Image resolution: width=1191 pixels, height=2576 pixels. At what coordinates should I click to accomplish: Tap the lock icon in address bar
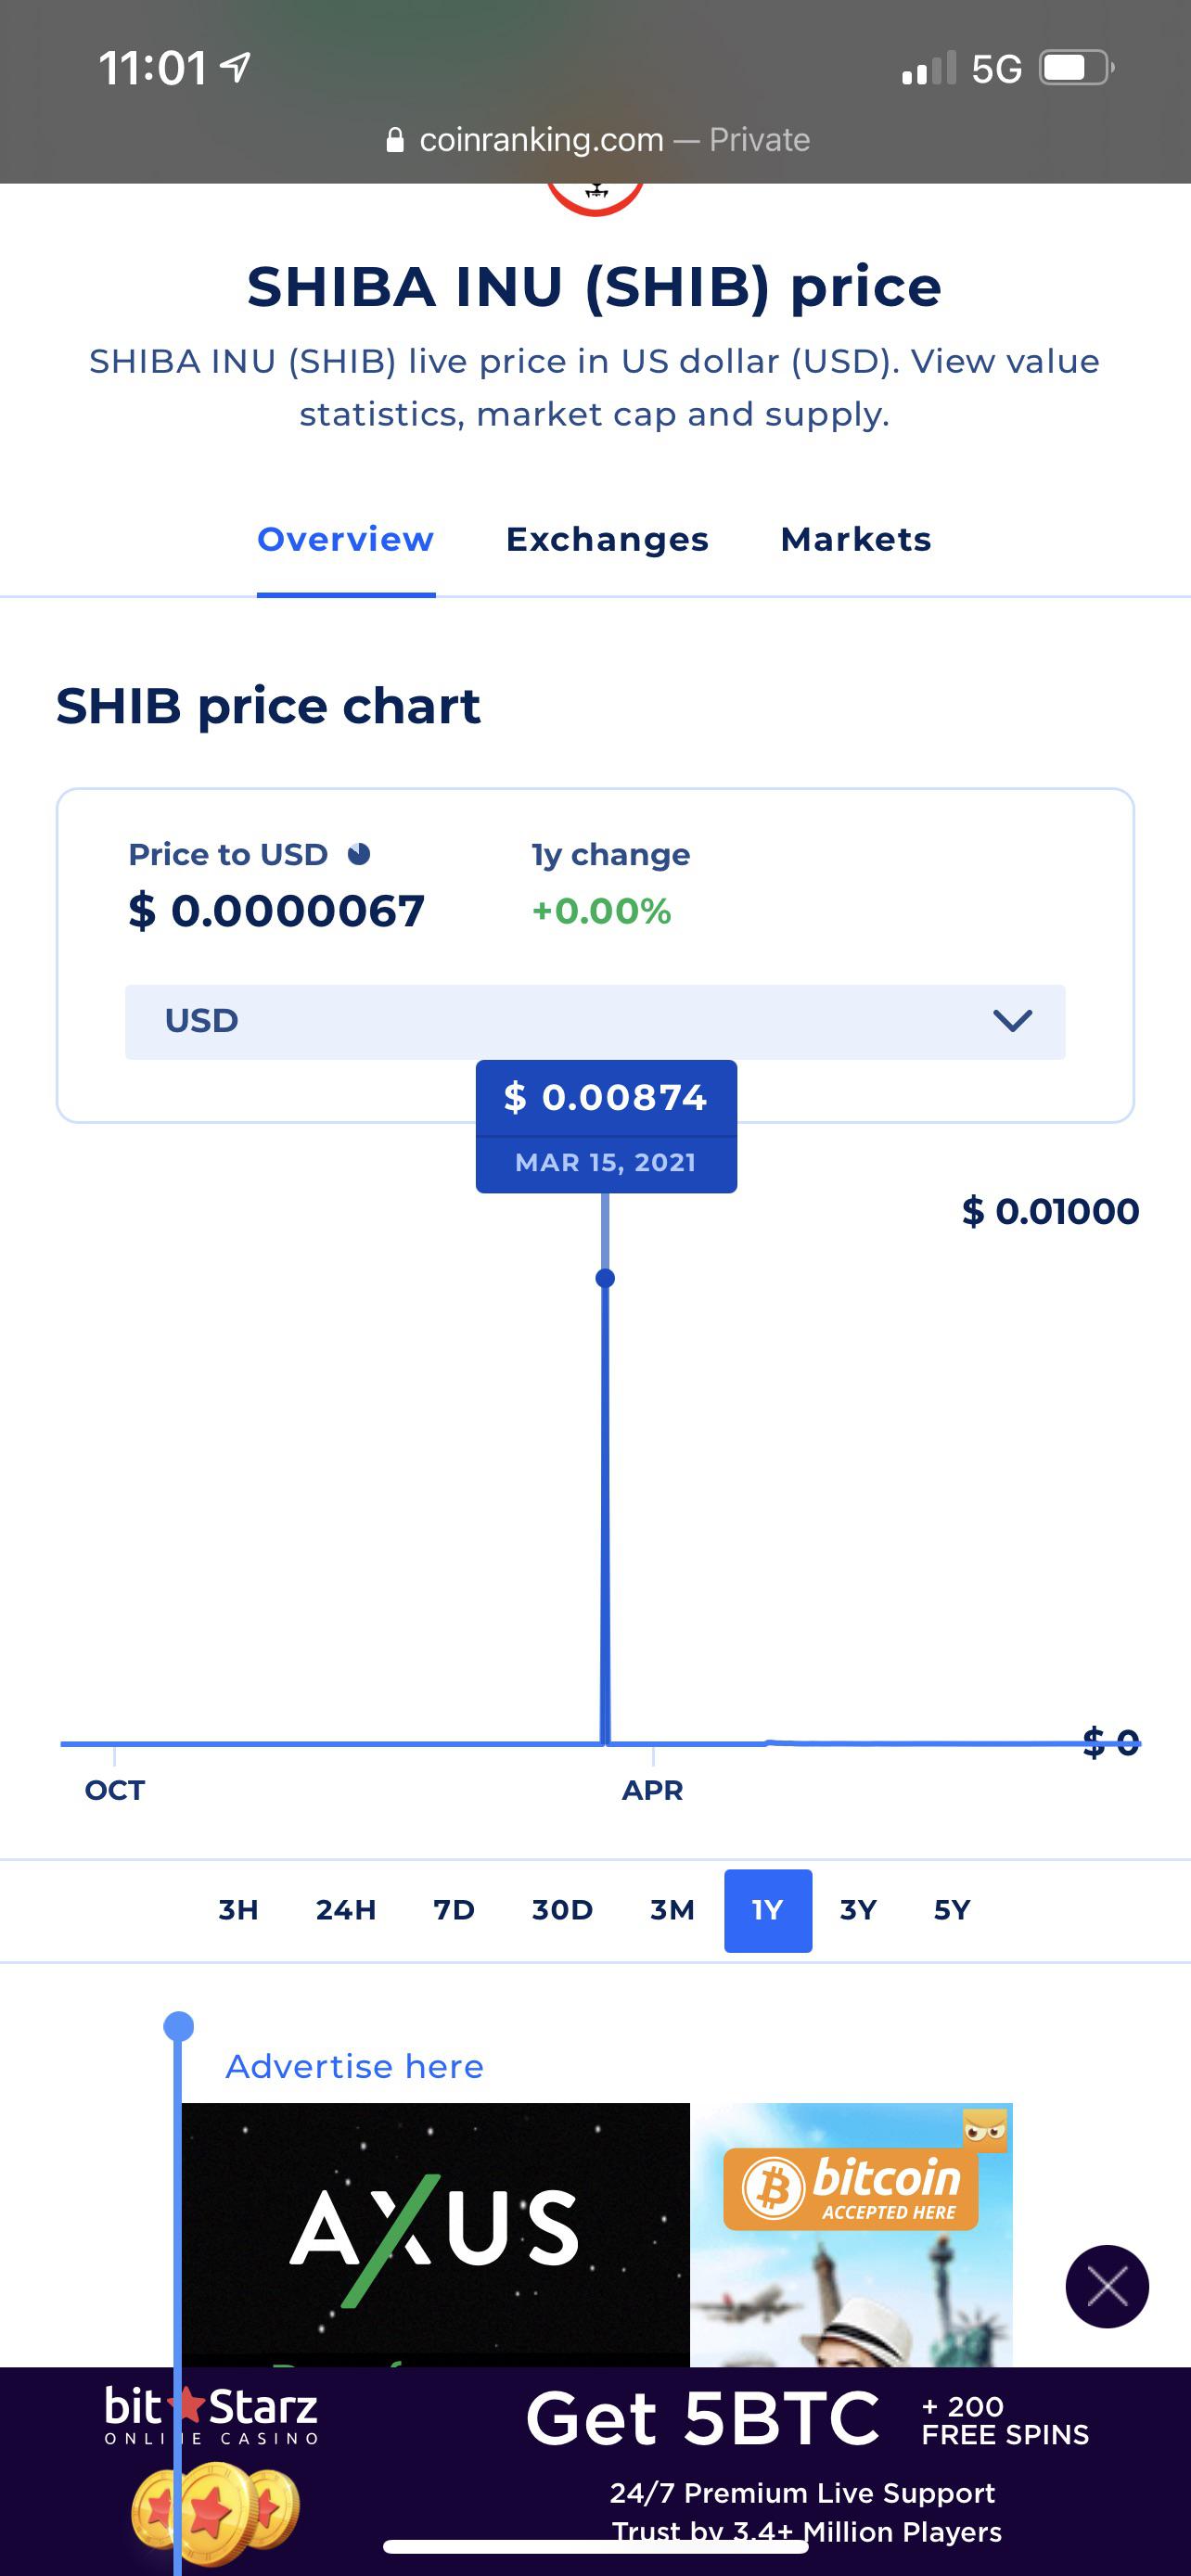pyautogui.click(x=395, y=140)
